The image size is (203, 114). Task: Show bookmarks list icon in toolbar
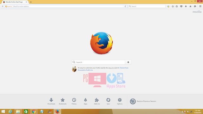pos(177,6)
